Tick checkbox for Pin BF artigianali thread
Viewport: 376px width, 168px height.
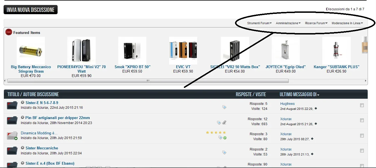(362, 120)
